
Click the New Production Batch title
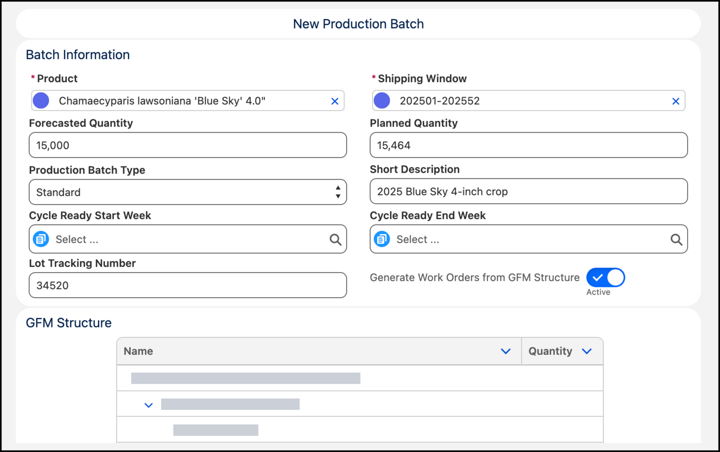[358, 24]
